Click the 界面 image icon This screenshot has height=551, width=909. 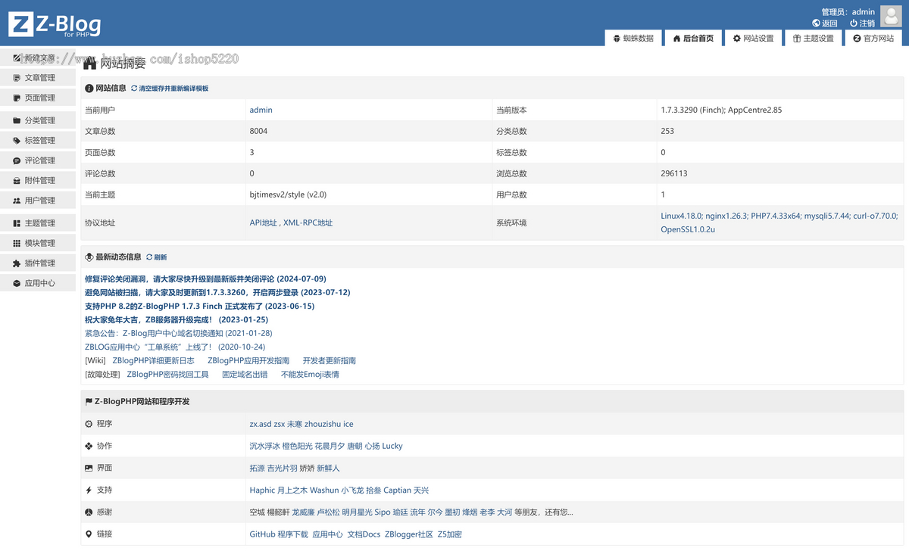[x=89, y=468]
